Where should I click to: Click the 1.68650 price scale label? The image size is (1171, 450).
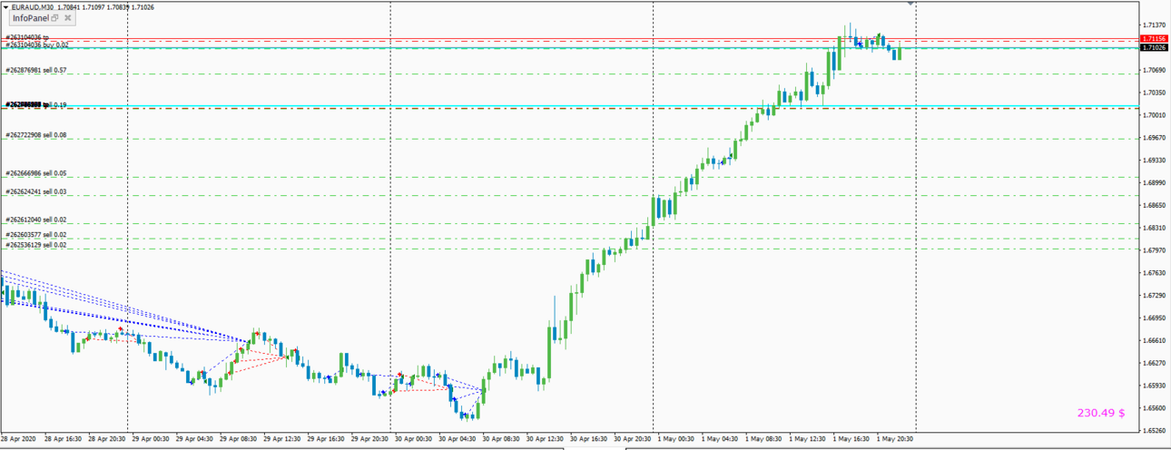click(x=1155, y=205)
